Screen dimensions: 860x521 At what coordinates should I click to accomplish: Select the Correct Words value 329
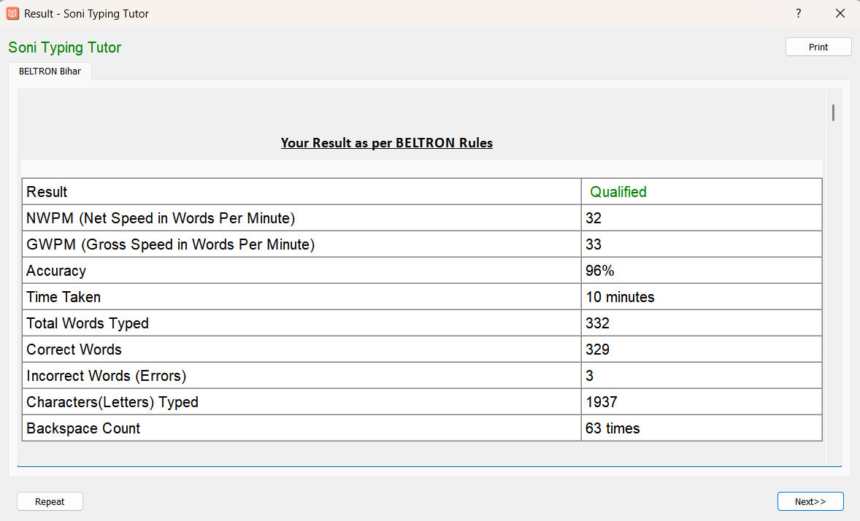pyautogui.click(x=597, y=350)
